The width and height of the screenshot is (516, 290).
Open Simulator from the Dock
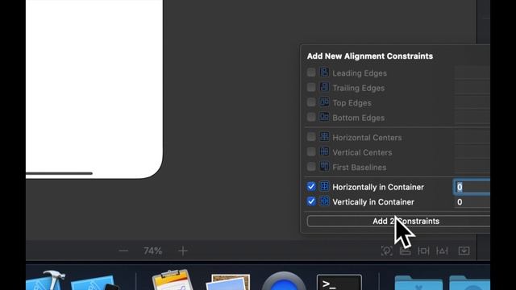[x=95, y=283]
